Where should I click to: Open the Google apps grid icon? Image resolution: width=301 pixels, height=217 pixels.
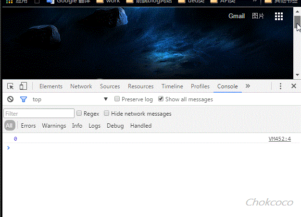[x=278, y=16]
